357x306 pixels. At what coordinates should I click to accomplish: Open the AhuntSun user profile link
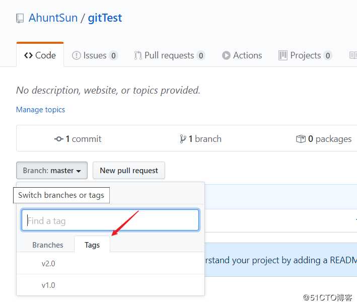tap(53, 18)
